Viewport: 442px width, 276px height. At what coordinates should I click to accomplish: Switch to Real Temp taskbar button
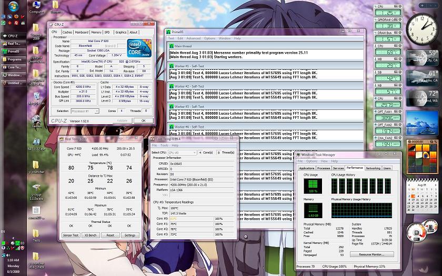(x=13, y=44)
